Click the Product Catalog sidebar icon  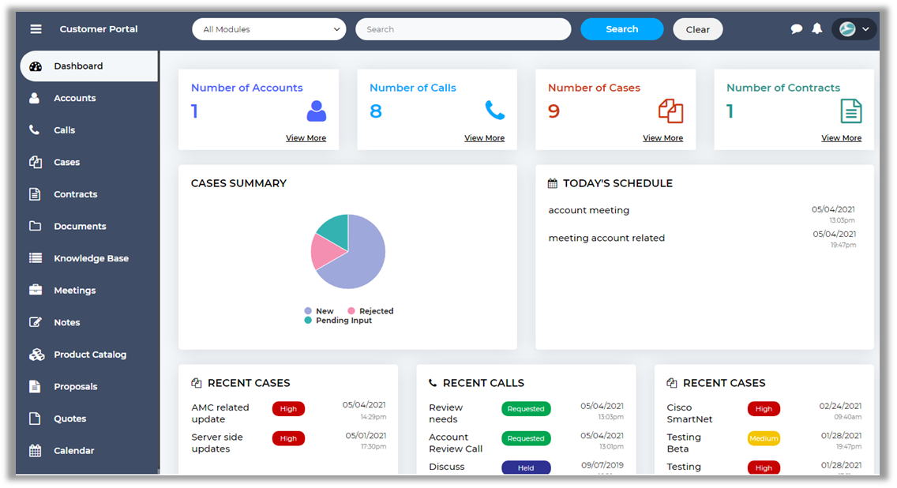click(36, 355)
